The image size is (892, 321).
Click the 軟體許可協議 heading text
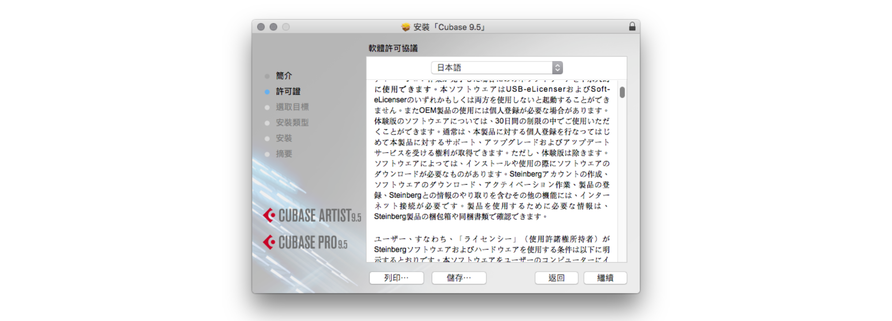coord(393,49)
